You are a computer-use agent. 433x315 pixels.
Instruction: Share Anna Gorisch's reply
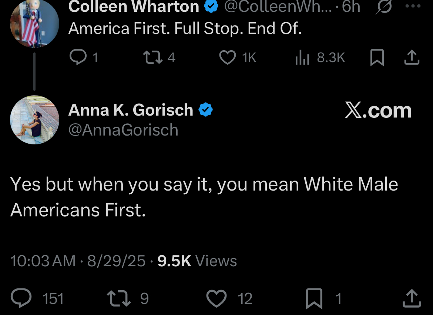[x=412, y=298]
